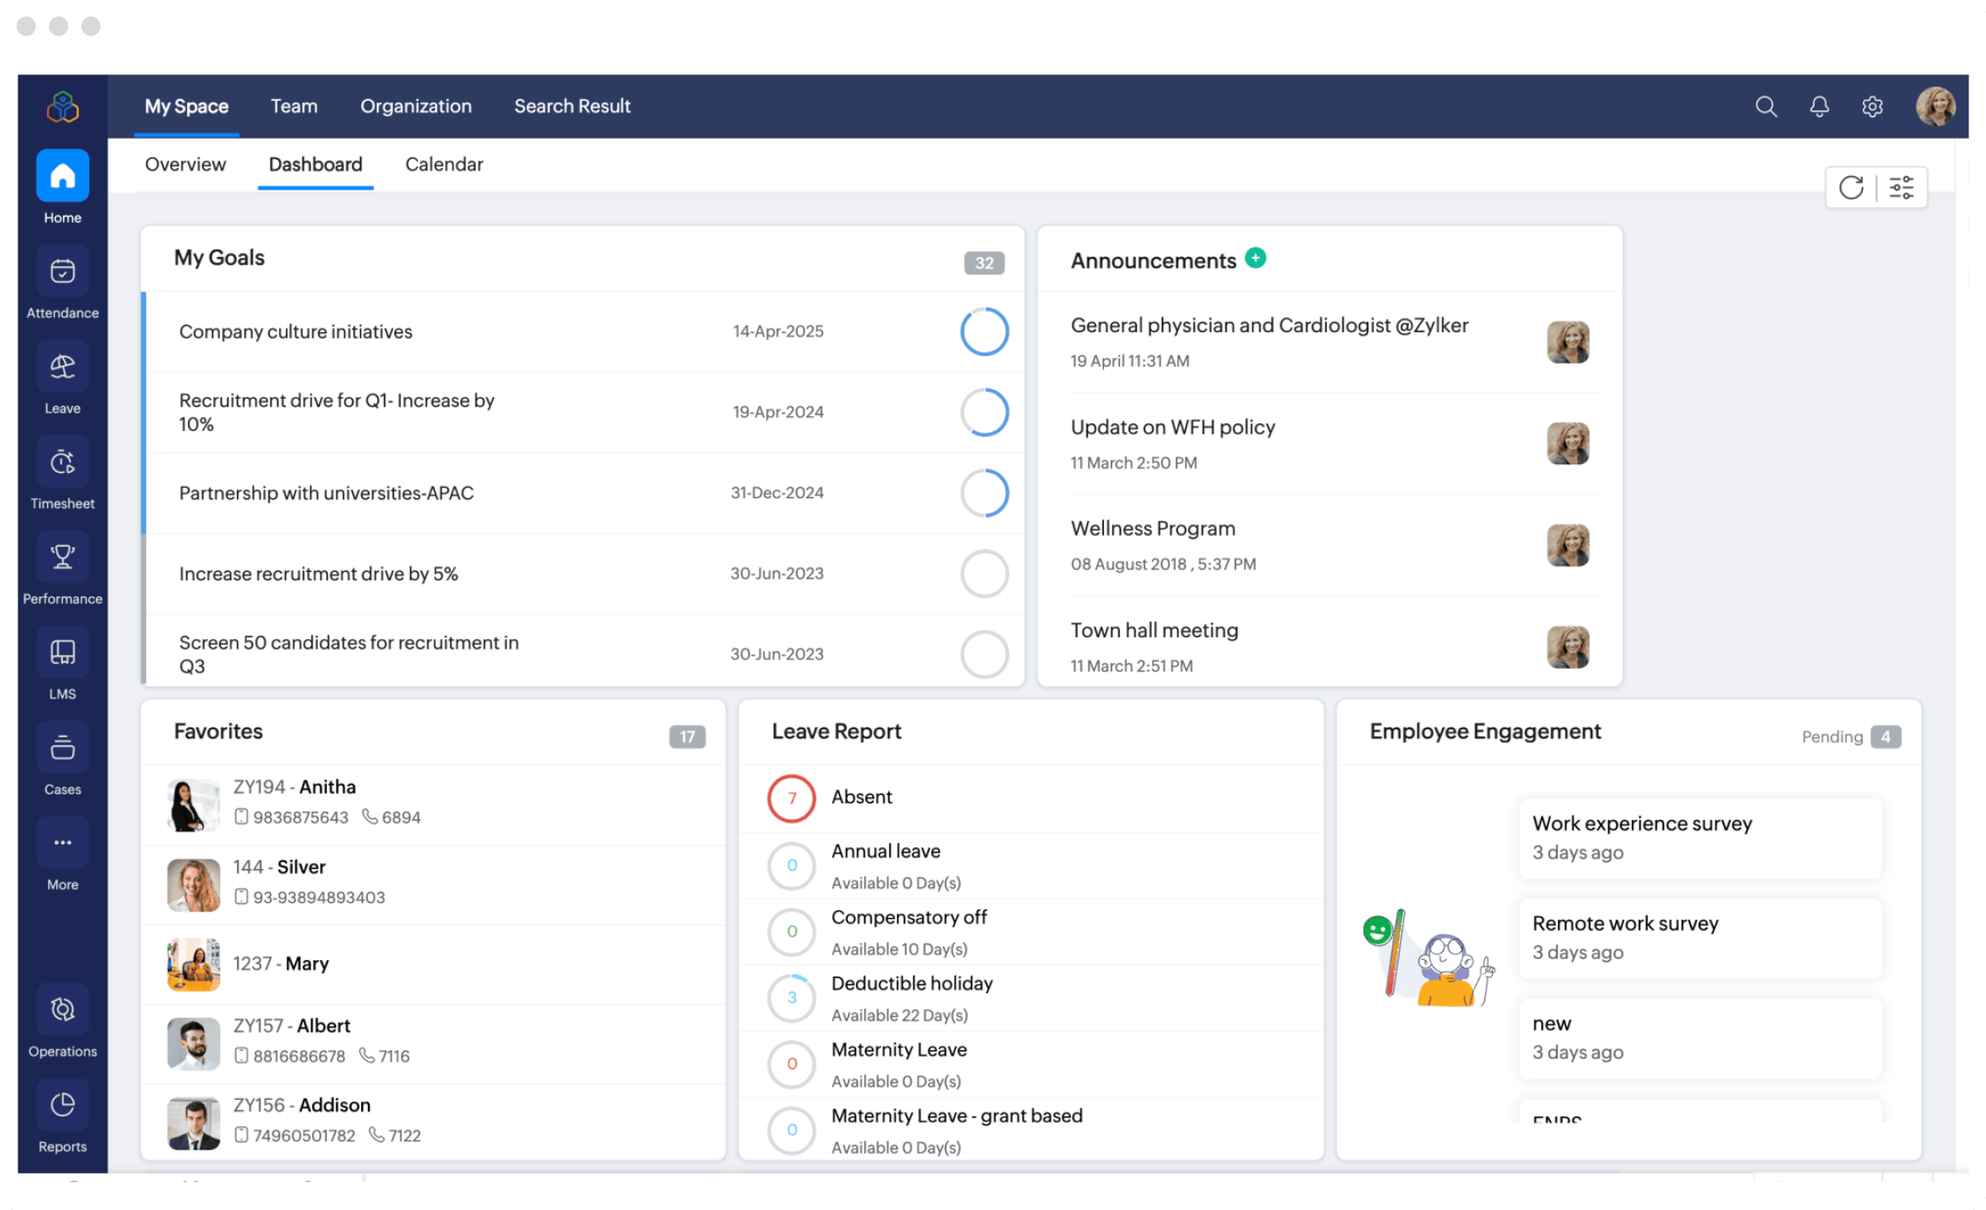Viewport: 1986px width, 1210px height.
Task: Open the Cases sidebar icon
Action: (62, 748)
